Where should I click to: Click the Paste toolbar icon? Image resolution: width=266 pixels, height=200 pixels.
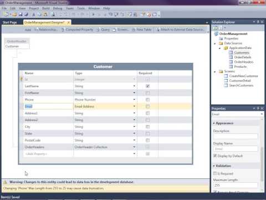(45, 14)
